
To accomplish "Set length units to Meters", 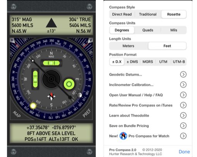I will pyautogui.click(x=128, y=46).
